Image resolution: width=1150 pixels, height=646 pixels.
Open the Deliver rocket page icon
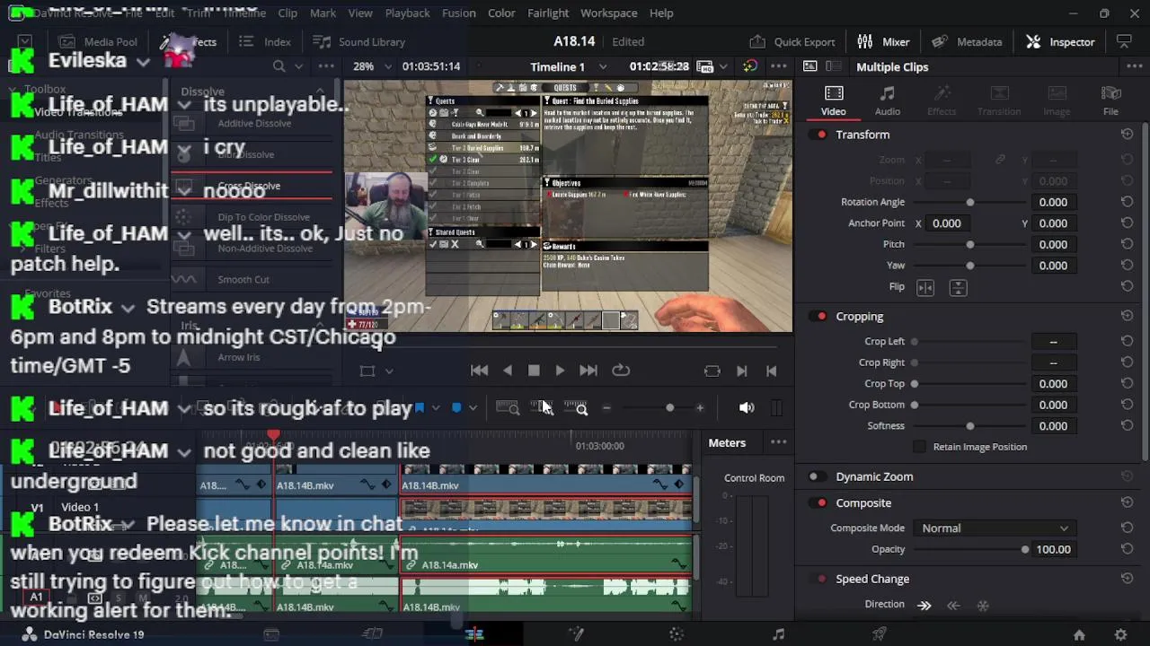point(880,634)
